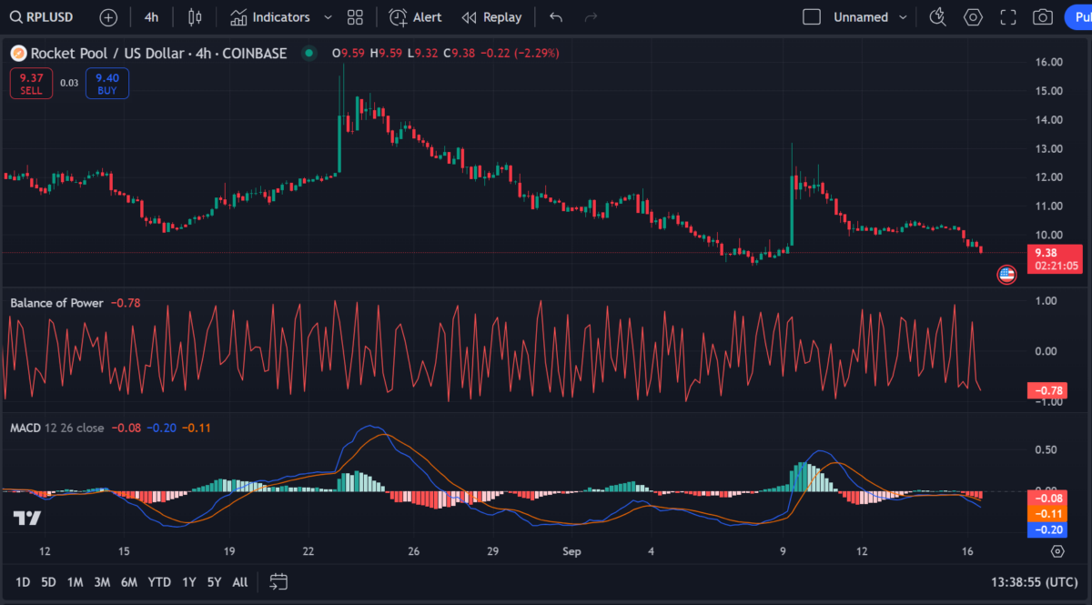Expand the Indicators favorites dropdown arrow
1092x605 pixels.
tap(328, 17)
